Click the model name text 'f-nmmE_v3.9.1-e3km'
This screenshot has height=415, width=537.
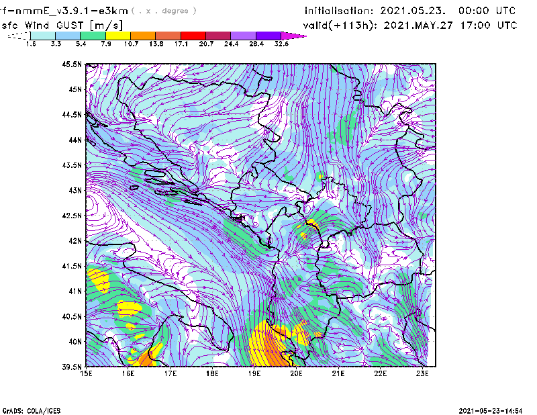64,11
